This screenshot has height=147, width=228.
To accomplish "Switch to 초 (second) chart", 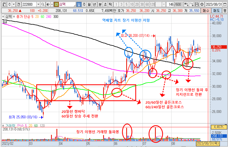I will (105, 5).
